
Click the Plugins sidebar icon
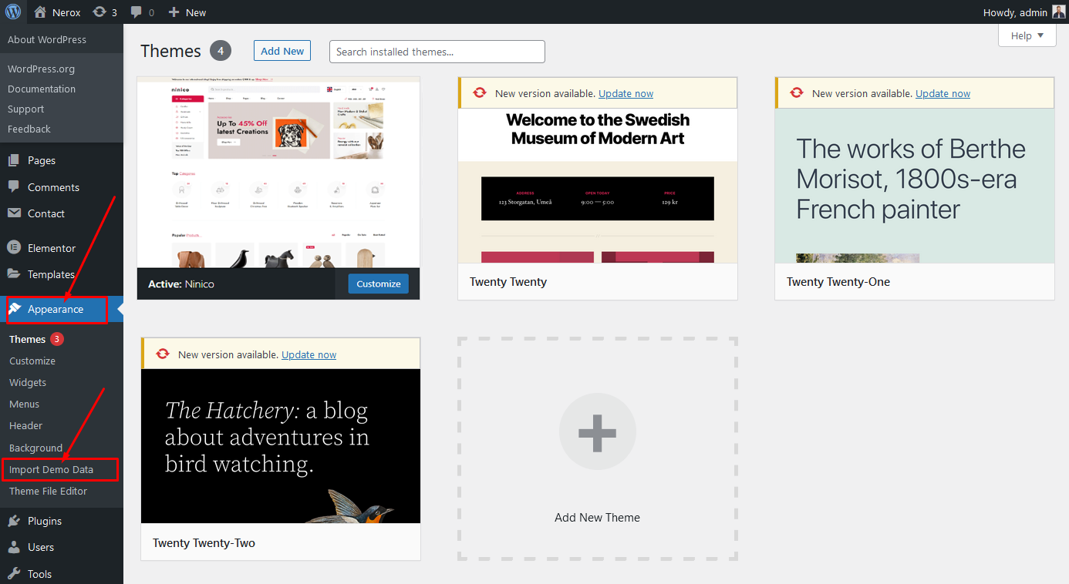point(14,521)
